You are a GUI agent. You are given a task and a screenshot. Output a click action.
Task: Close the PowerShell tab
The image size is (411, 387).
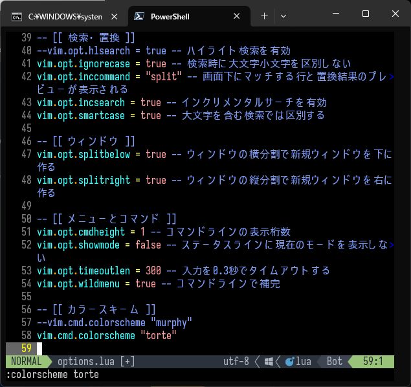tap(238, 16)
